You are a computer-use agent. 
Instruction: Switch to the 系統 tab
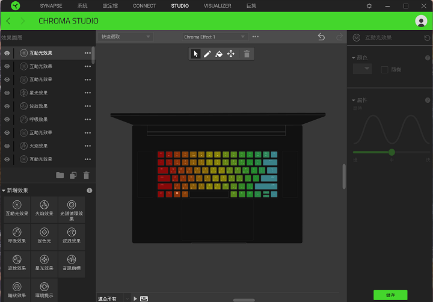click(x=82, y=6)
